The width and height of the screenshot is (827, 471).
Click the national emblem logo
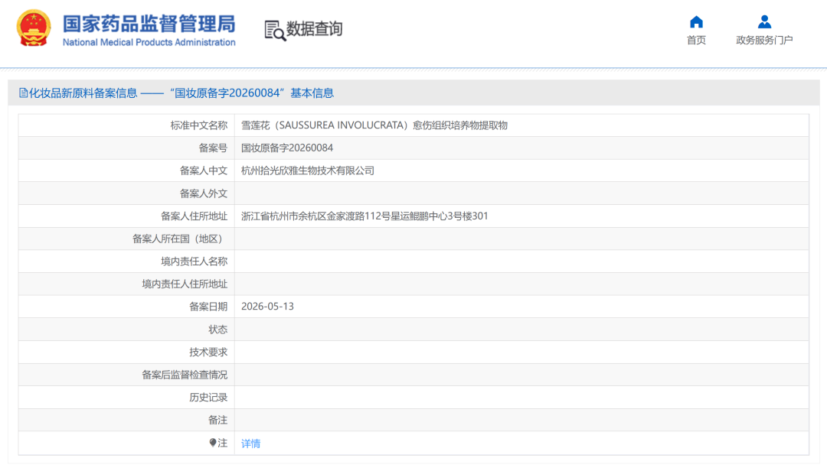[x=34, y=28]
